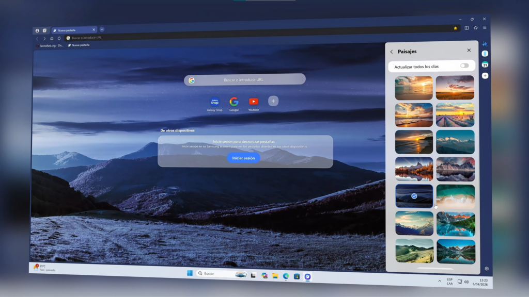Click the bookmark star in address bar
Screen dimensions: 529x297
coord(455,28)
